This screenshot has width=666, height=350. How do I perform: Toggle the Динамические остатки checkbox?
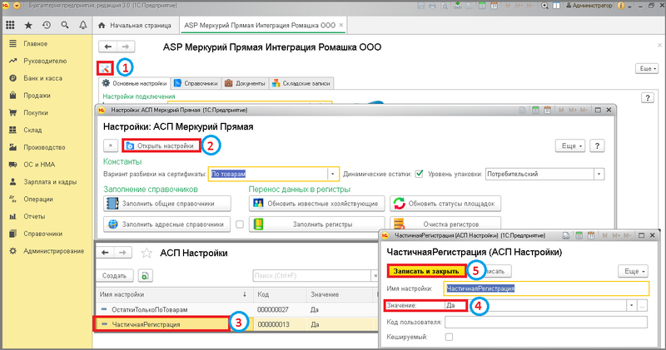(x=419, y=174)
